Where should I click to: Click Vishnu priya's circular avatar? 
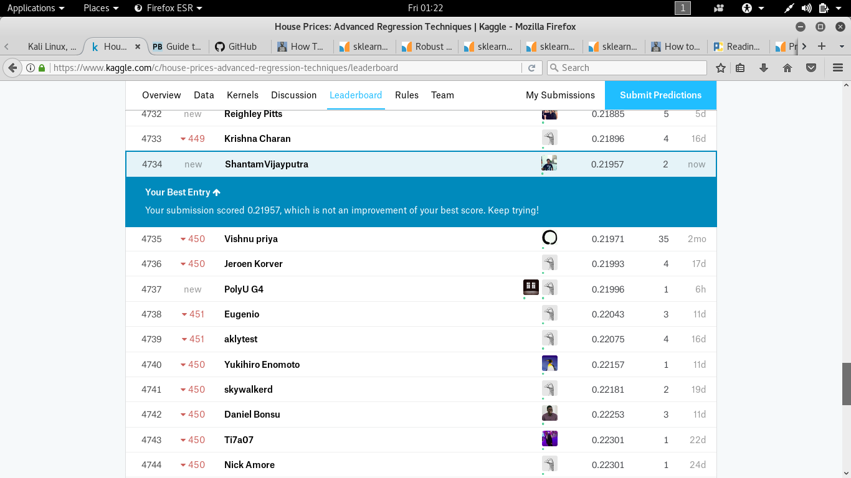(x=549, y=238)
